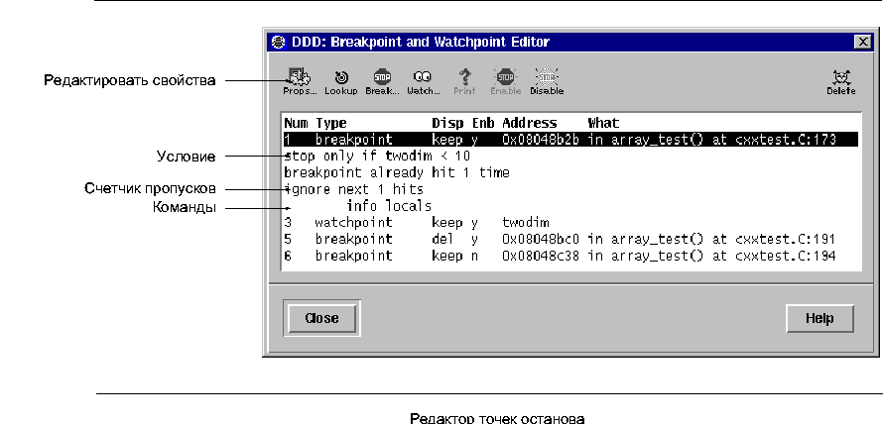Screen dimensions: 883x424
Task: Click the greyed-out Enable stop-sign icon
Action: pyautogui.click(x=505, y=81)
